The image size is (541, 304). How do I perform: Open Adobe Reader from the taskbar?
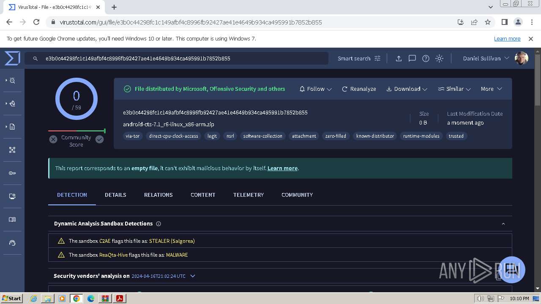pos(120,299)
